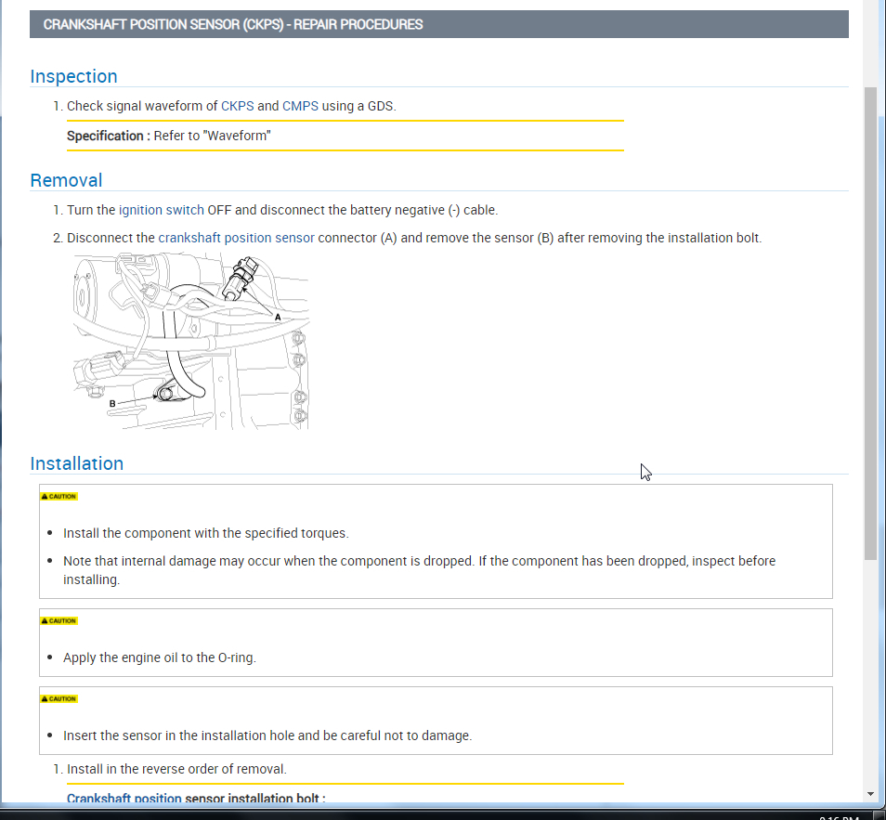Screen dimensions: 886x820
Task: Click 'Install in the reverse order of removal.'
Action: 176,769
